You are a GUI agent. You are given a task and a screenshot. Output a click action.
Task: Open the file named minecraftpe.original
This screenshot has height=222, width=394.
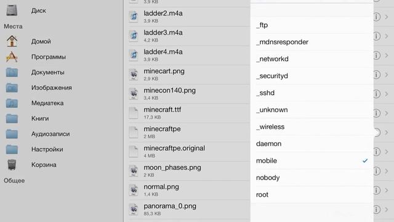[x=174, y=148]
